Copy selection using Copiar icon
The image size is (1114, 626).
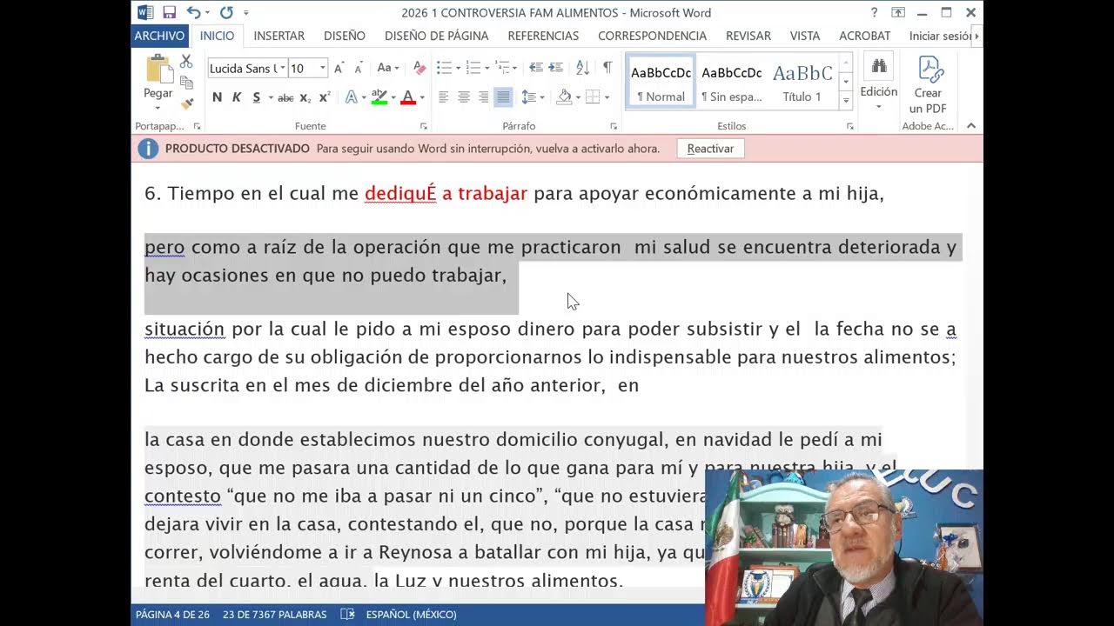(x=186, y=82)
